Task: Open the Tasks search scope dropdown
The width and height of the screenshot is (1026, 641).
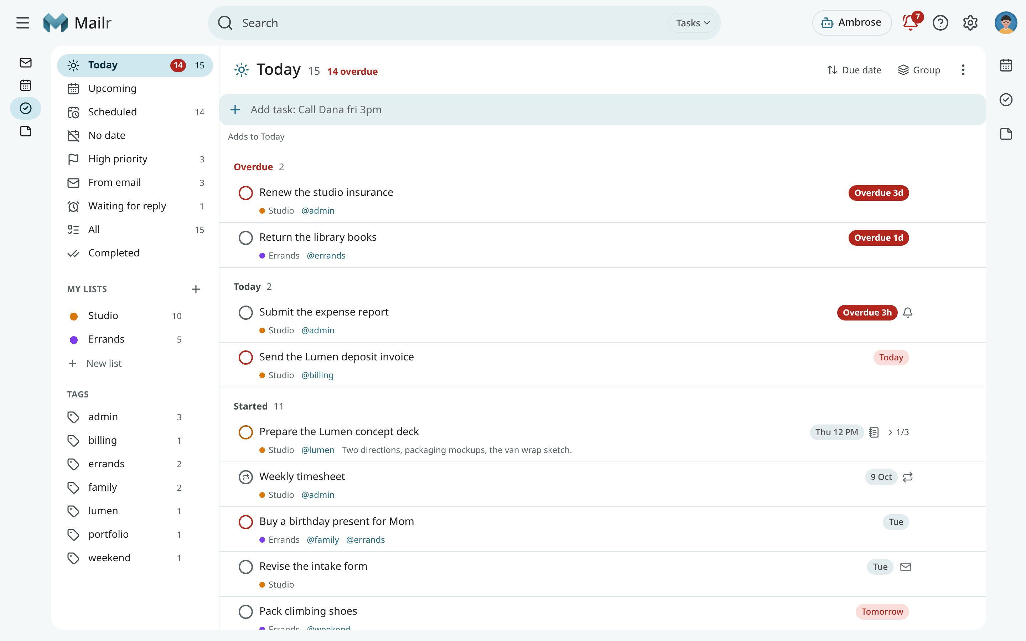Action: pos(692,23)
